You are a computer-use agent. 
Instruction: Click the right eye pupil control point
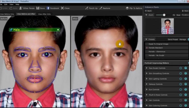click(x=47, y=54)
